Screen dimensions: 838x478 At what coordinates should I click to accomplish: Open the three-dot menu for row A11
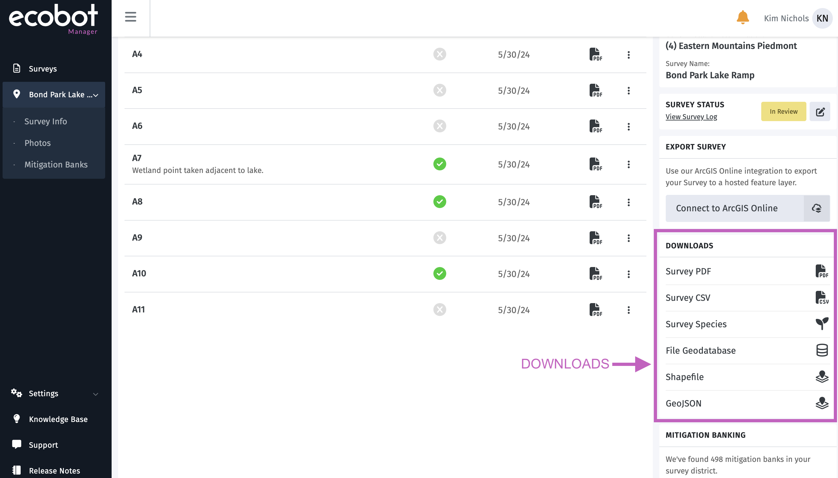pyautogui.click(x=628, y=310)
